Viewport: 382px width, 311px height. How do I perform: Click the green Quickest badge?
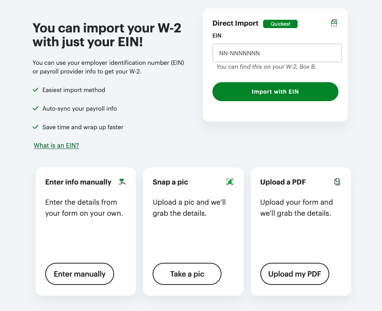(x=280, y=24)
